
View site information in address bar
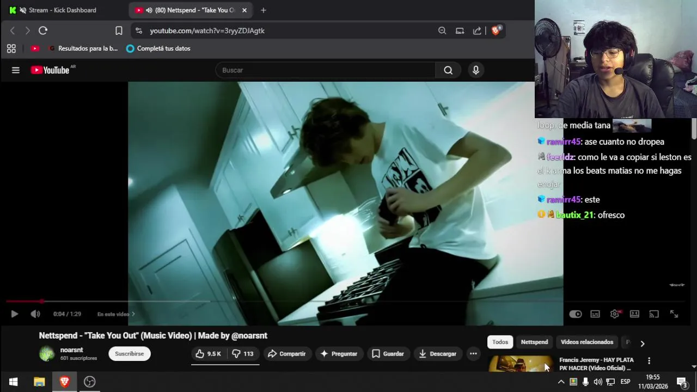pyautogui.click(x=139, y=30)
